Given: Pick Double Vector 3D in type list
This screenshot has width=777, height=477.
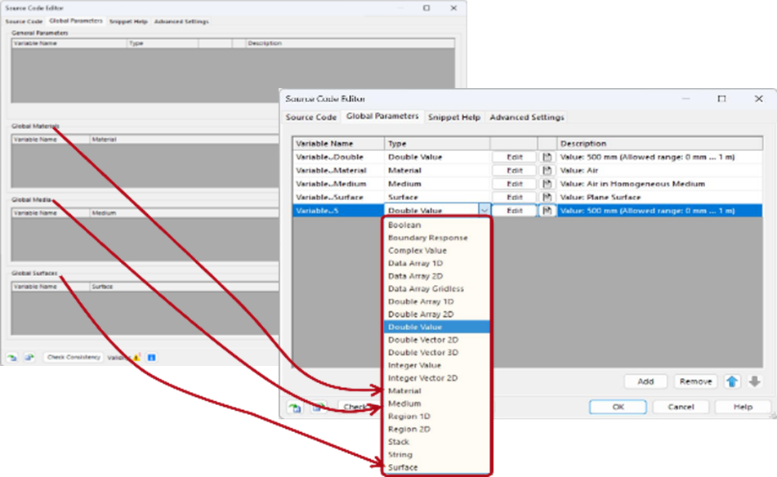Looking at the screenshot, I should point(436,353).
